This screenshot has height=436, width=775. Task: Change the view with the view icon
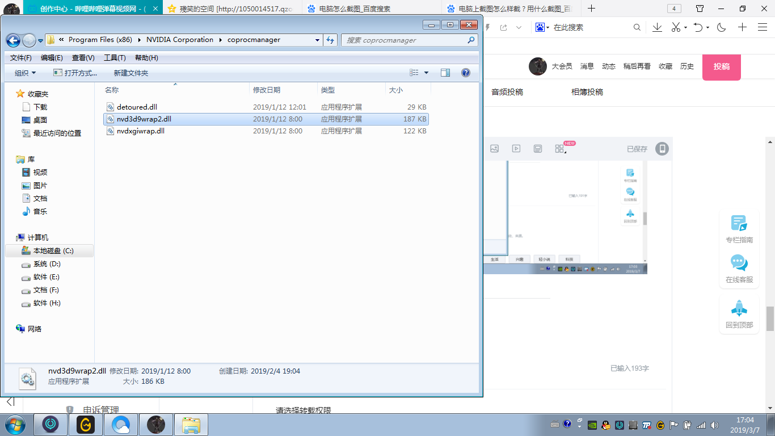(414, 73)
